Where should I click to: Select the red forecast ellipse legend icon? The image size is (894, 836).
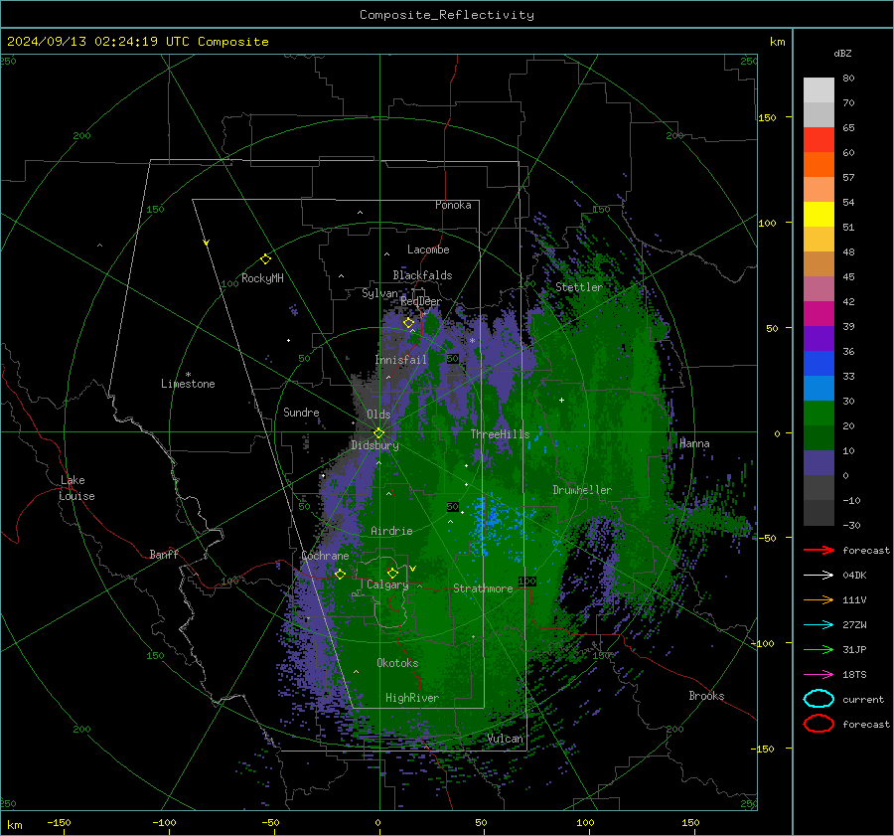pyautogui.click(x=819, y=724)
